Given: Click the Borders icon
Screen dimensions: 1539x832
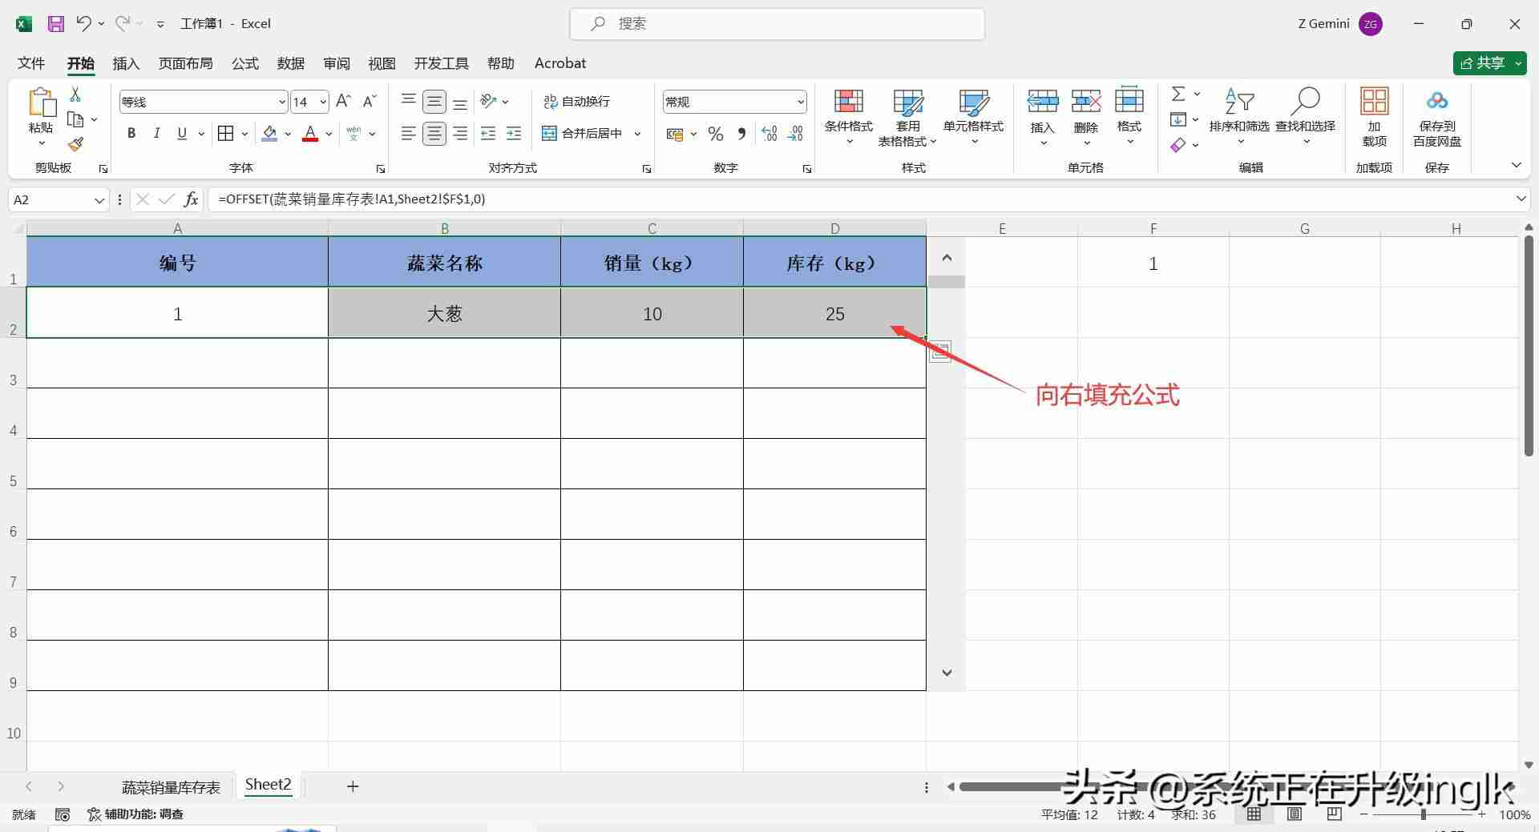Looking at the screenshot, I should click(226, 134).
